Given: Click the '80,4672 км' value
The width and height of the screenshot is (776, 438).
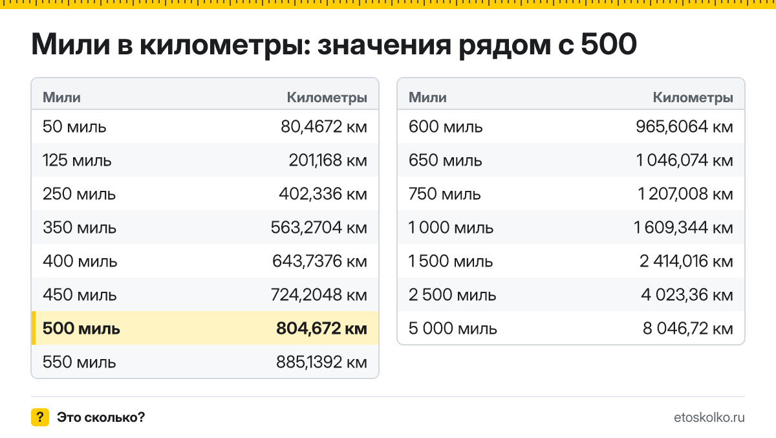Looking at the screenshot, I should point(324,126).
